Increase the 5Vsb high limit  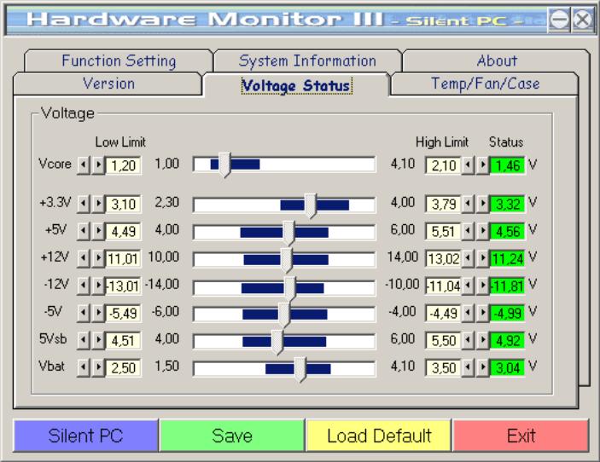click(482, 340)
